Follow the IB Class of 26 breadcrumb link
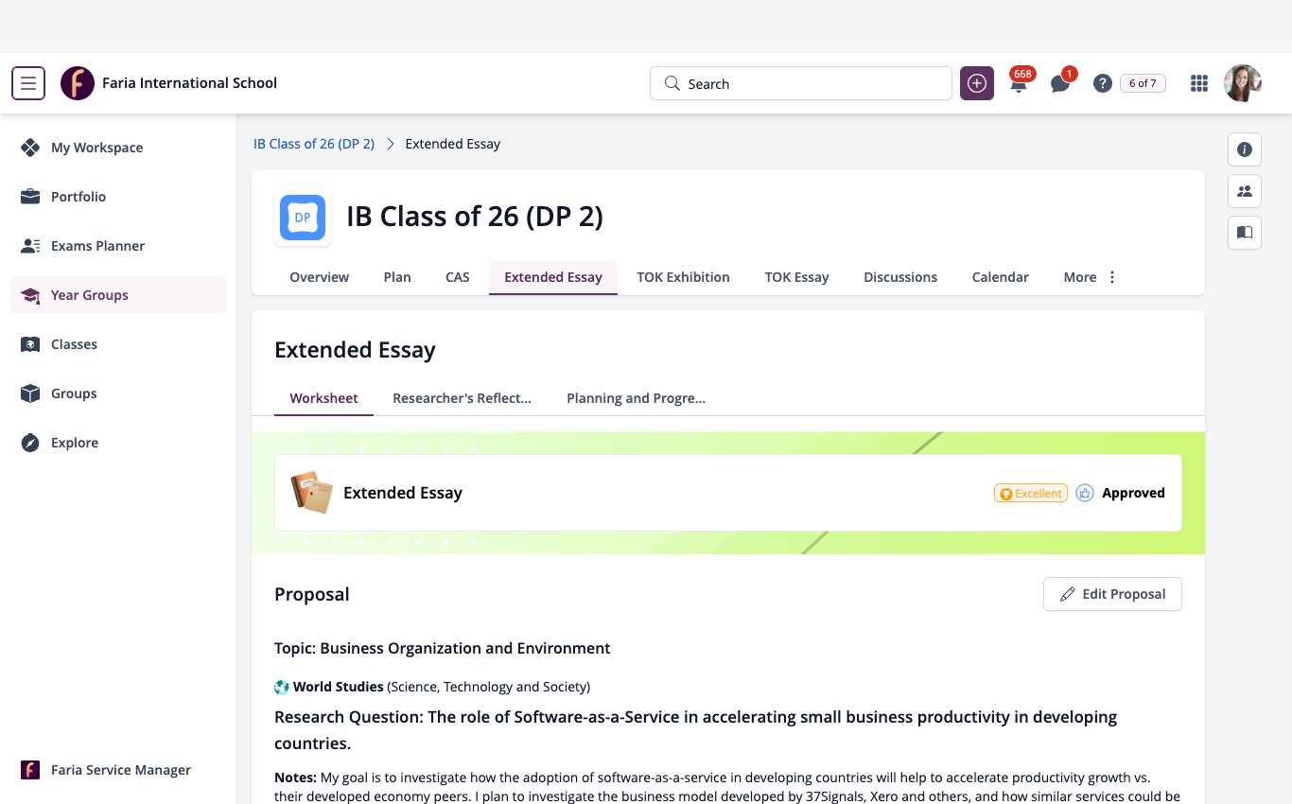This screenshot has width=1292, height=804. (314, 144)
